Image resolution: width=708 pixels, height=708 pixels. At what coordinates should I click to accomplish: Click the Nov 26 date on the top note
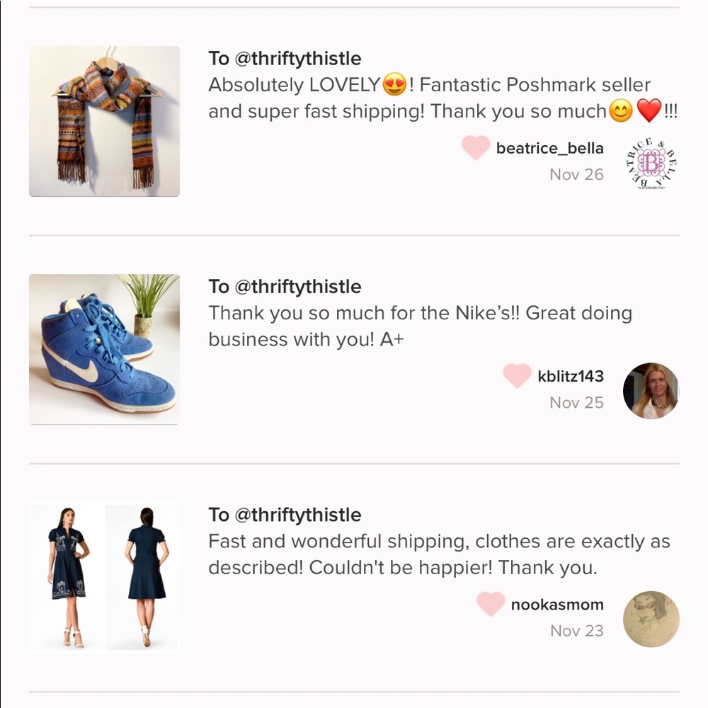(x=577, y=174)
